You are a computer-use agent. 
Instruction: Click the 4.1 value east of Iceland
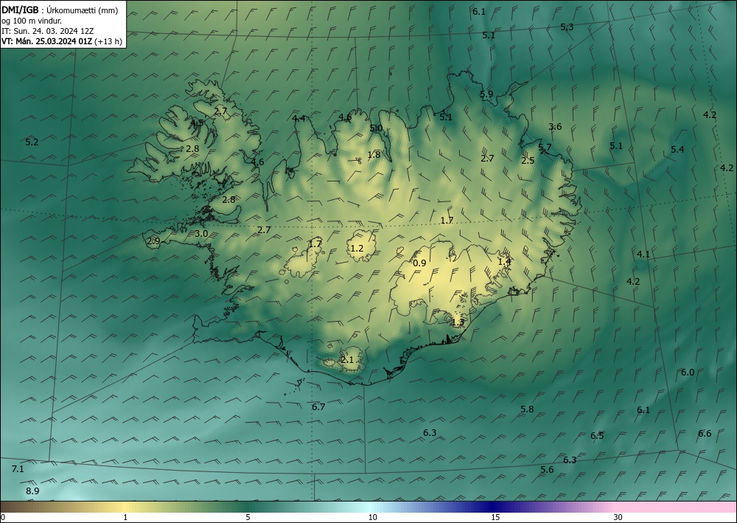[643, 254]
